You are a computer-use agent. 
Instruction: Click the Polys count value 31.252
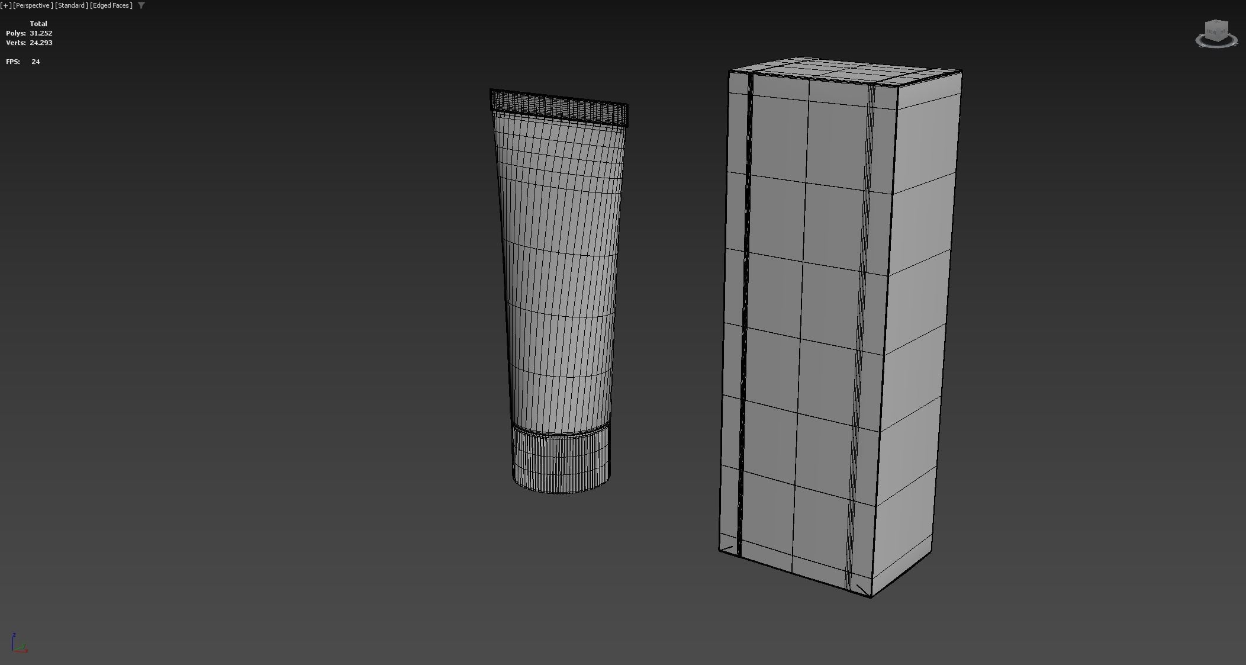pyautogui.click(x=41, y=33)
